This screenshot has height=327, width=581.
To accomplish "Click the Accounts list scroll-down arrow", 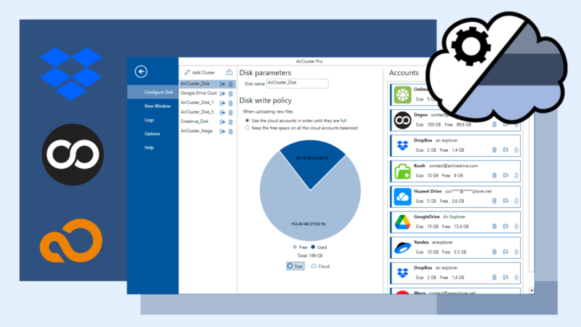I will (532, 291).
